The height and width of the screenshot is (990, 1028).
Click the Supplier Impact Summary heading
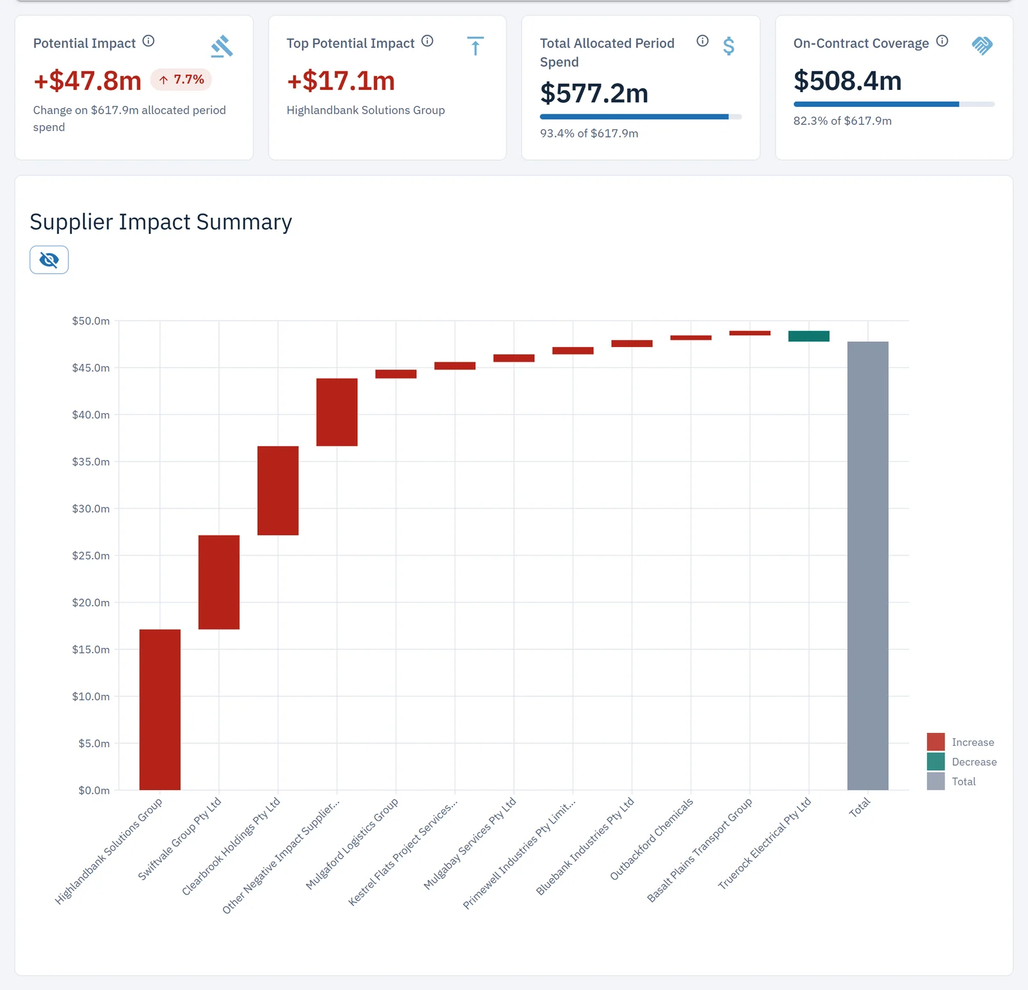click(x=161, y=222)
